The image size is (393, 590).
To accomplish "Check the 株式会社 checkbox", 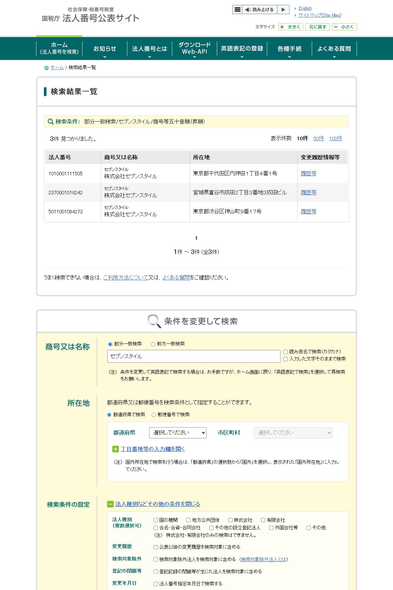I will click(231, 520).
